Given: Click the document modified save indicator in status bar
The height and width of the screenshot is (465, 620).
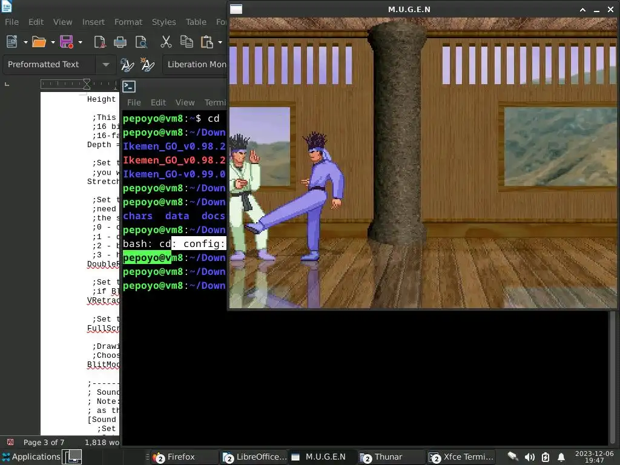Looking at the screenshot, I should pos(10,442).
